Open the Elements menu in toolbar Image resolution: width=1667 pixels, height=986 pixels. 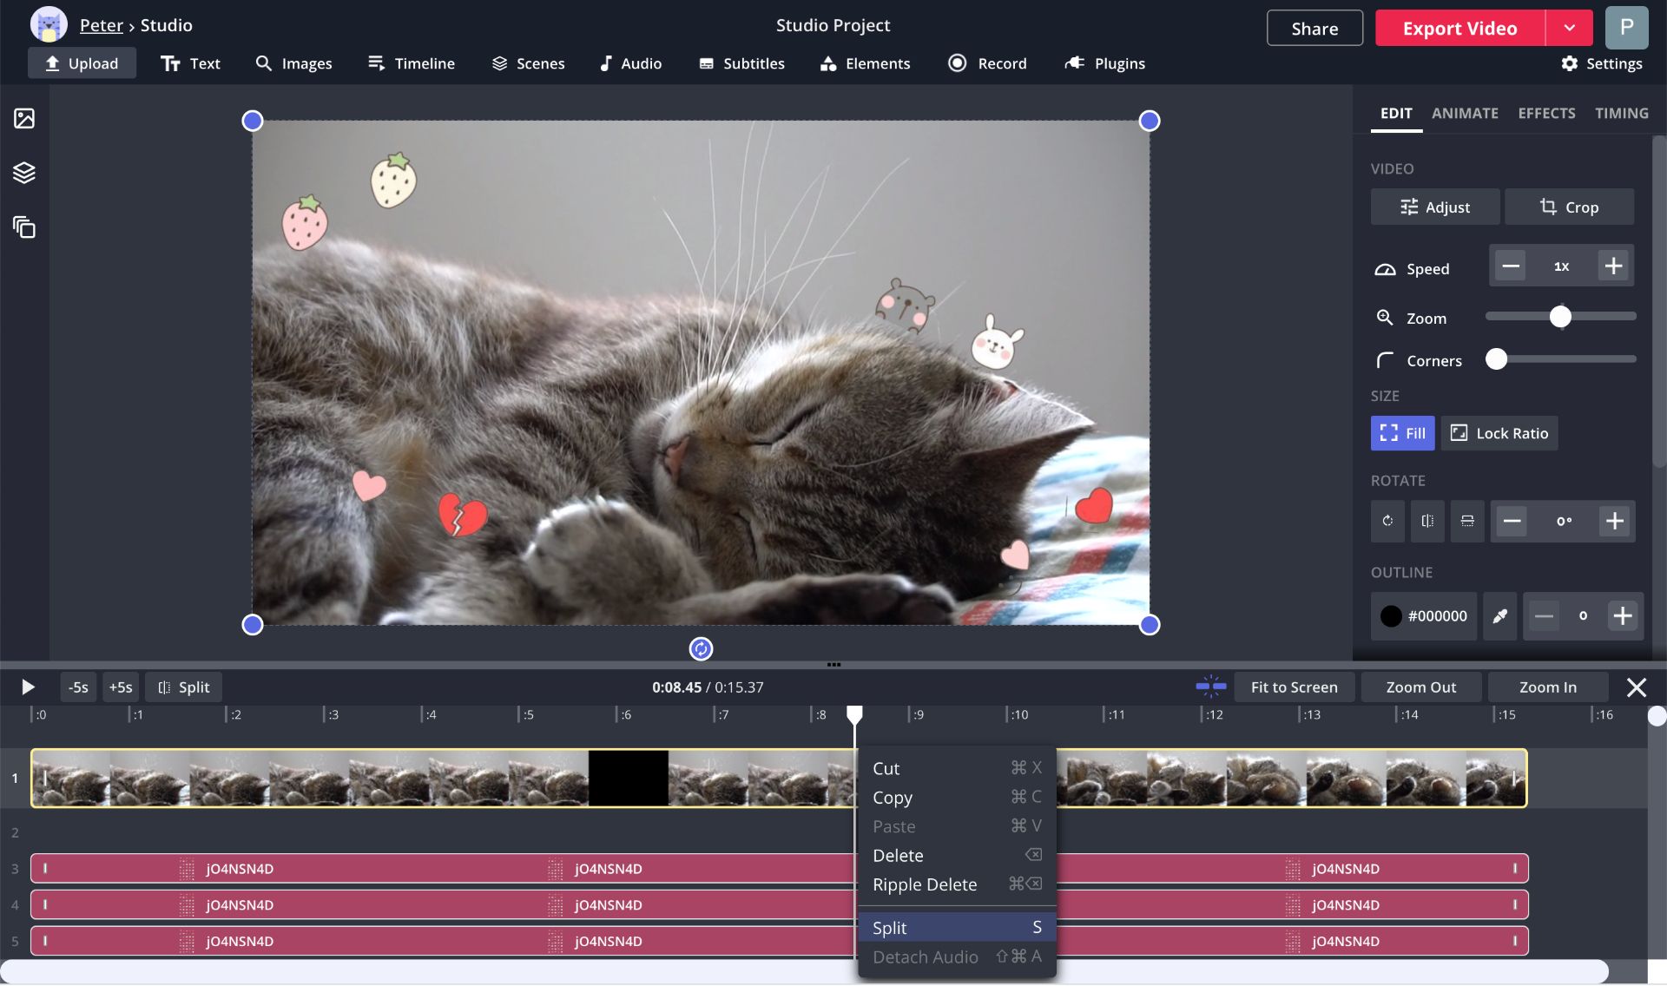pos(865,63)
